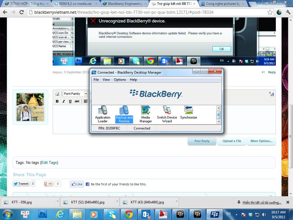This screenshot has height=220, width=293.
Task: Switch to the Cong nghe pictures tab
Action: tap(223, 4)
